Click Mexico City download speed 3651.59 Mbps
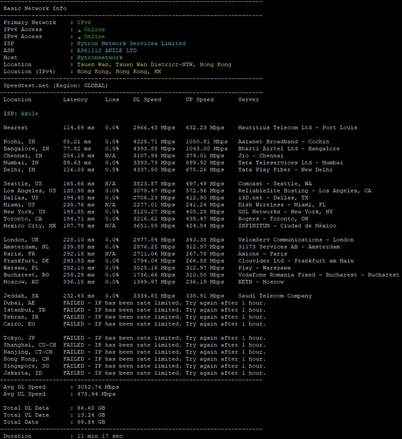Screen dimensions: 402x439 154,225
